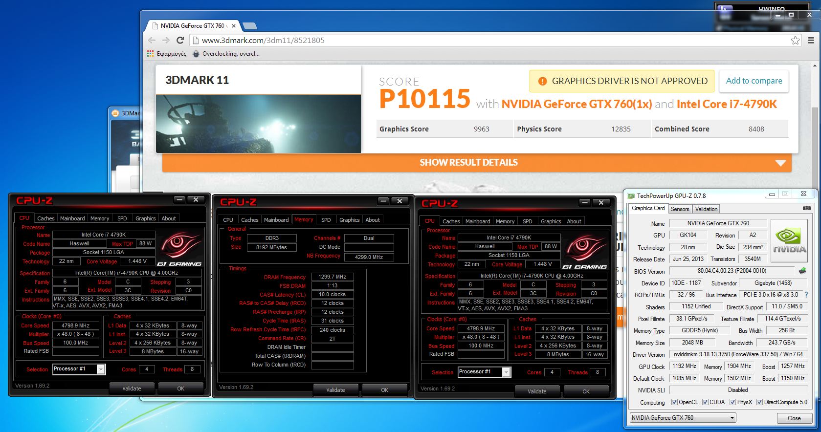Reload the 3dmark.com page
The height and width of the screenshot is (432, 821).
pyautogui.click(x=179, y=41)
